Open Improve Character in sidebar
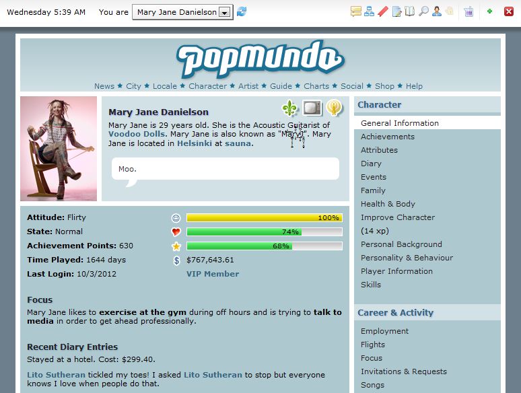521x393 pixels. 398,217
